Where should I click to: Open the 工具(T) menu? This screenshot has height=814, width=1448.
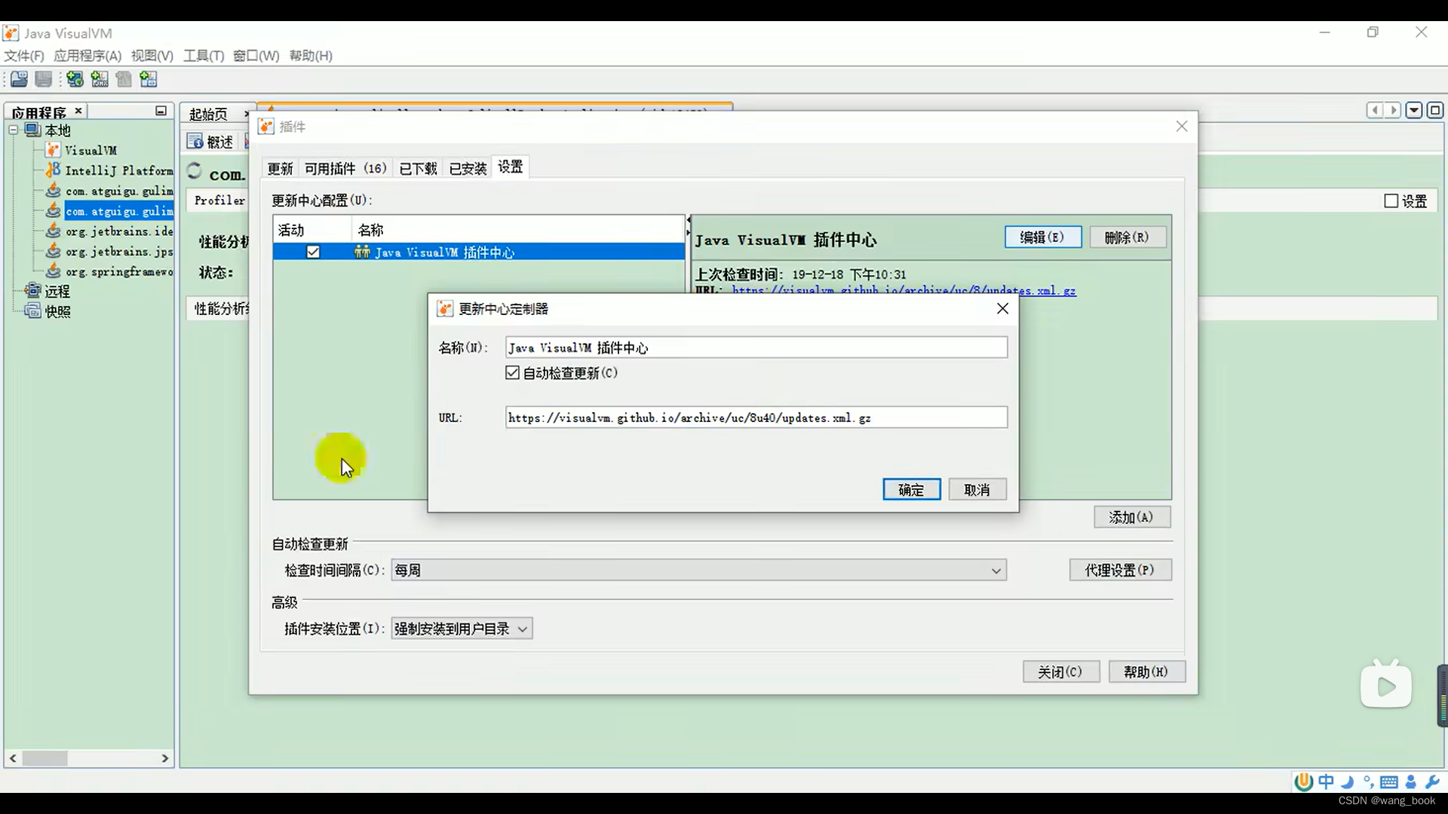[204, 56]
